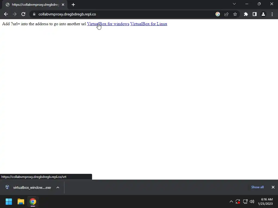The height and width of the screenshot is (208, 278).
Task: Open network settings from the tray
Action: pos(245,201)
